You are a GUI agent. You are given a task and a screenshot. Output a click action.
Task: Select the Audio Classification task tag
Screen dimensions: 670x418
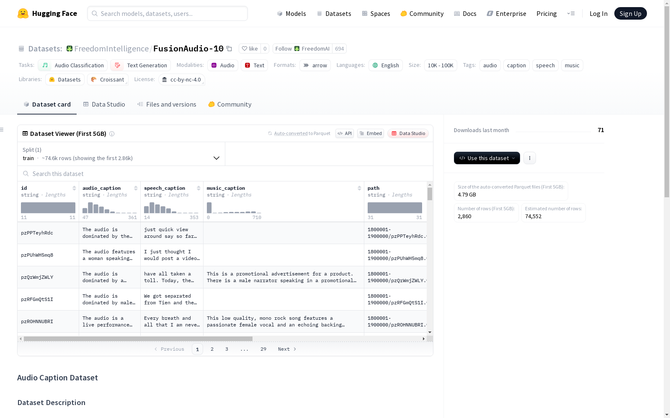[x=73, y=65]
